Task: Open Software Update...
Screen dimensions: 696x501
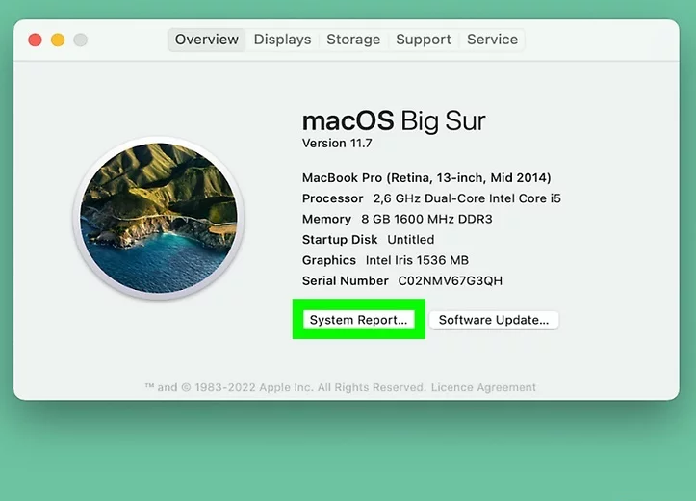Action: [494, 320]
